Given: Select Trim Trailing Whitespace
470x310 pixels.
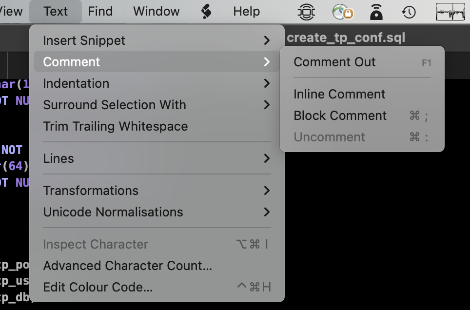Looking at the screenshot, I should 116,126.
